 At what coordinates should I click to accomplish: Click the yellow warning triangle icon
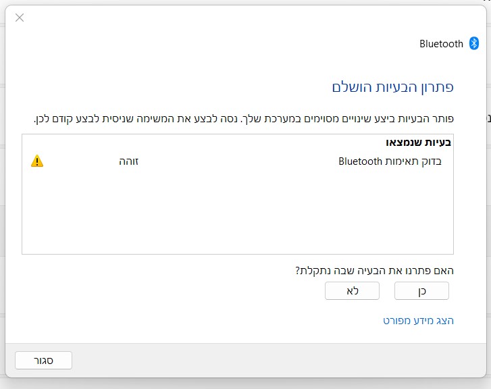coord(37,161)
